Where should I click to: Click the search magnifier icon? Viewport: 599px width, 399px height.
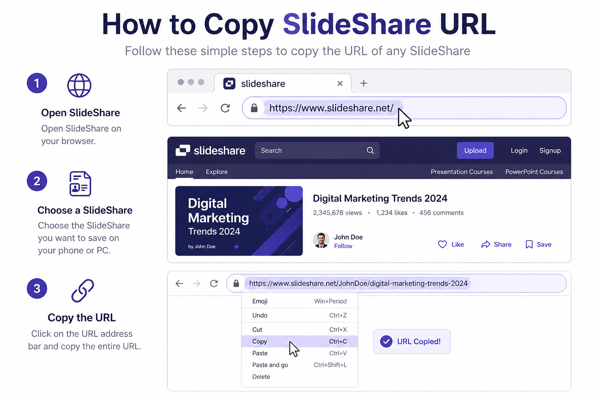pos(370,150)
